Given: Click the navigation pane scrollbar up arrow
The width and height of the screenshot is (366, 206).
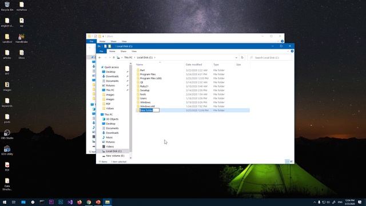Looking at the screenshot, I should pyautogui.click(x=130, y=64).
